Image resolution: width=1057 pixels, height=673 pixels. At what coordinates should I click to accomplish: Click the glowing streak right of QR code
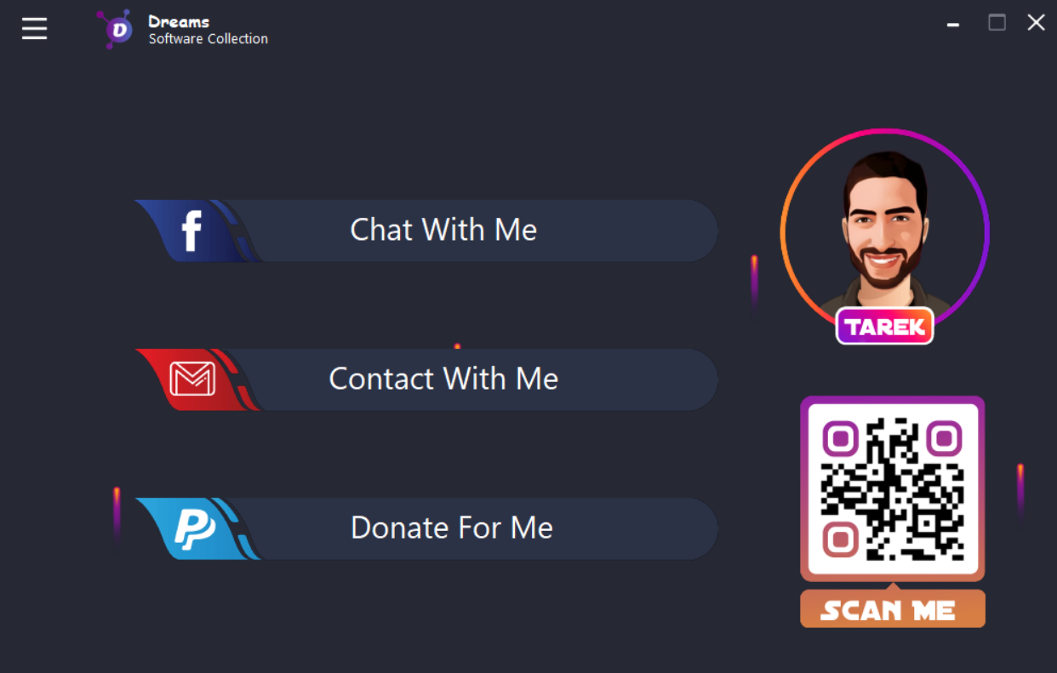(1020, 489)
